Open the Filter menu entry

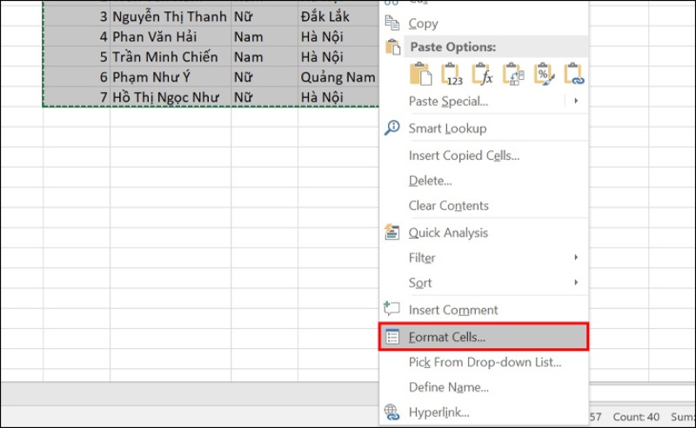[x=484, y=258]
